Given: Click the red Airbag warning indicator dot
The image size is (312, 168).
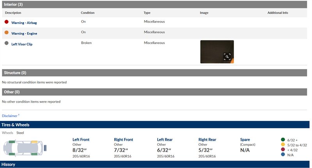Looking at the screenshot, I should [x=6, y=23].
